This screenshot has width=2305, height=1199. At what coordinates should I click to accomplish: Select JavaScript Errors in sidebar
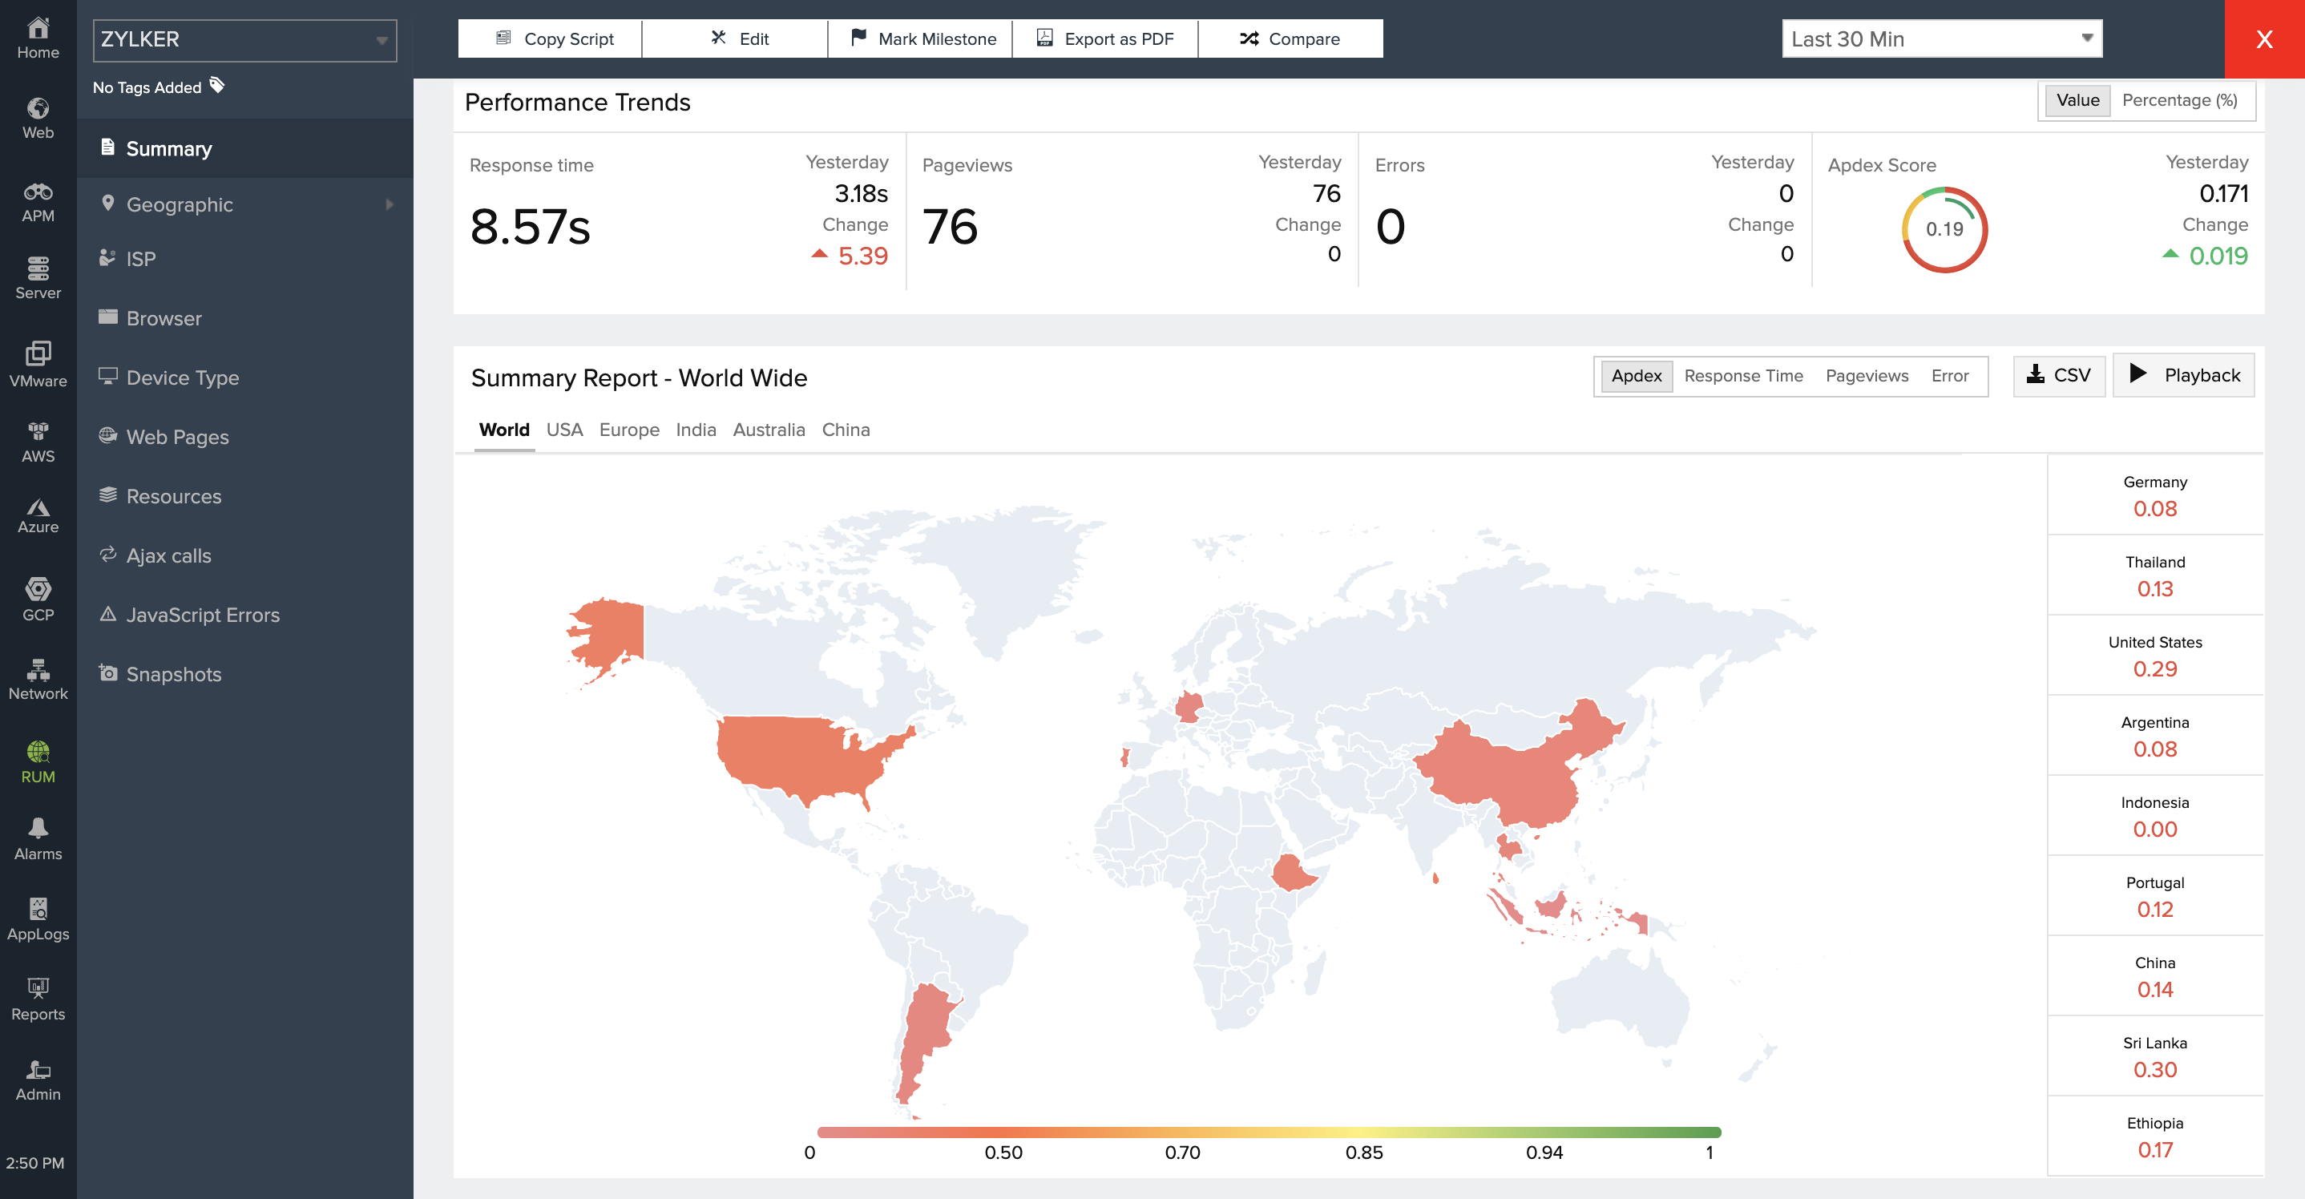(203, 615)
